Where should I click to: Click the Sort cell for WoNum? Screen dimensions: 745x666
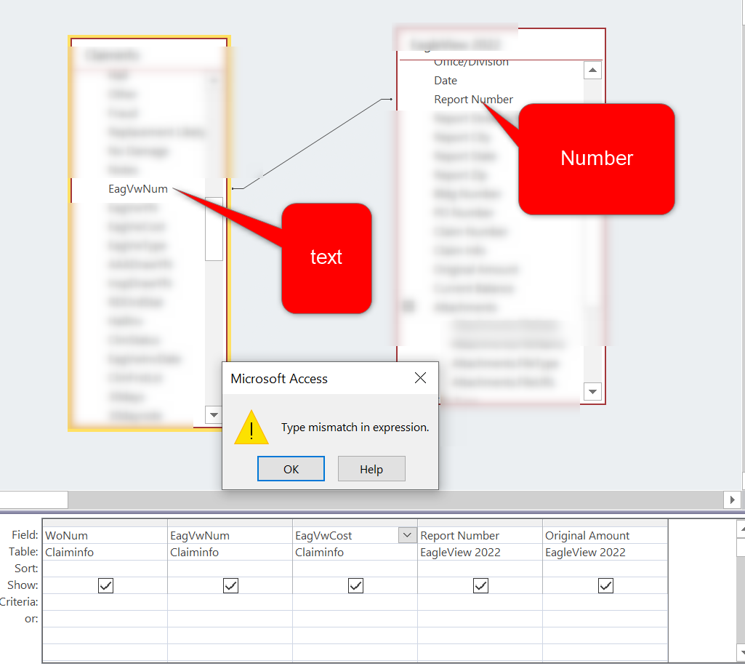coord(105,568)
